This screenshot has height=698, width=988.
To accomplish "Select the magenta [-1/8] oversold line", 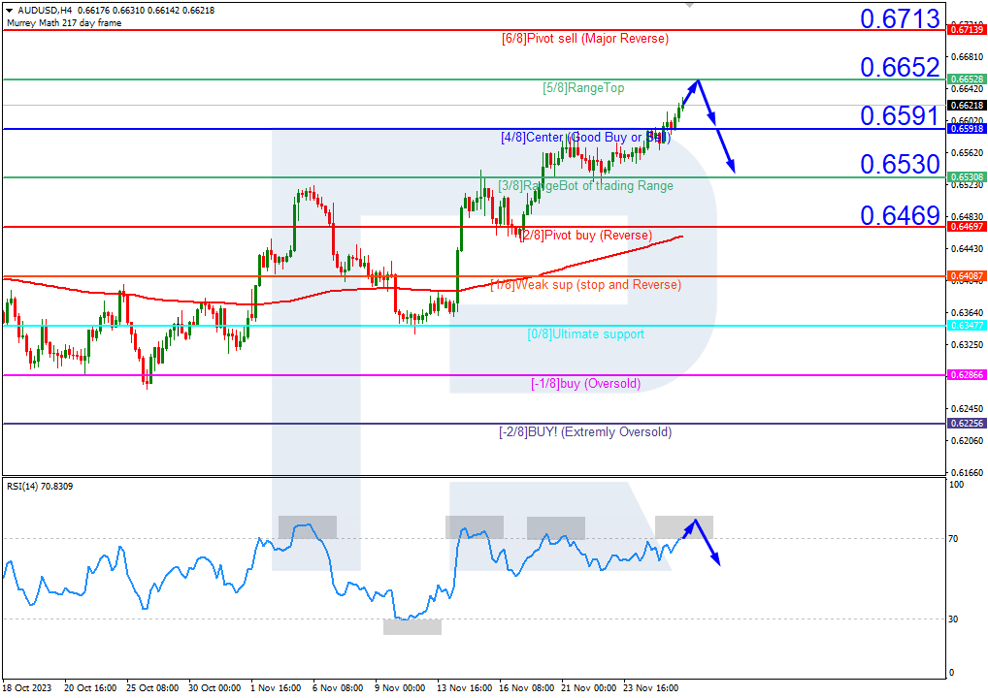I will (x=291, y=373).
